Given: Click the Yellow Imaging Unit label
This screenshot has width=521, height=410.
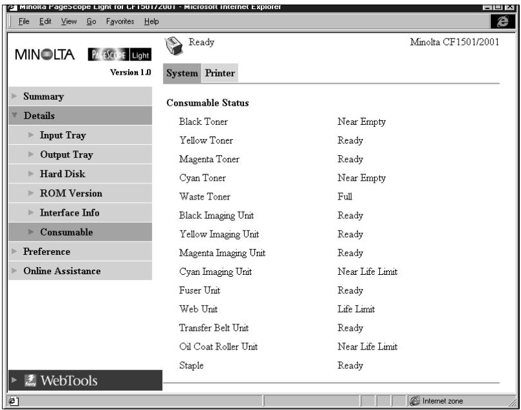Looking at the screenshot, I should 220,234.
